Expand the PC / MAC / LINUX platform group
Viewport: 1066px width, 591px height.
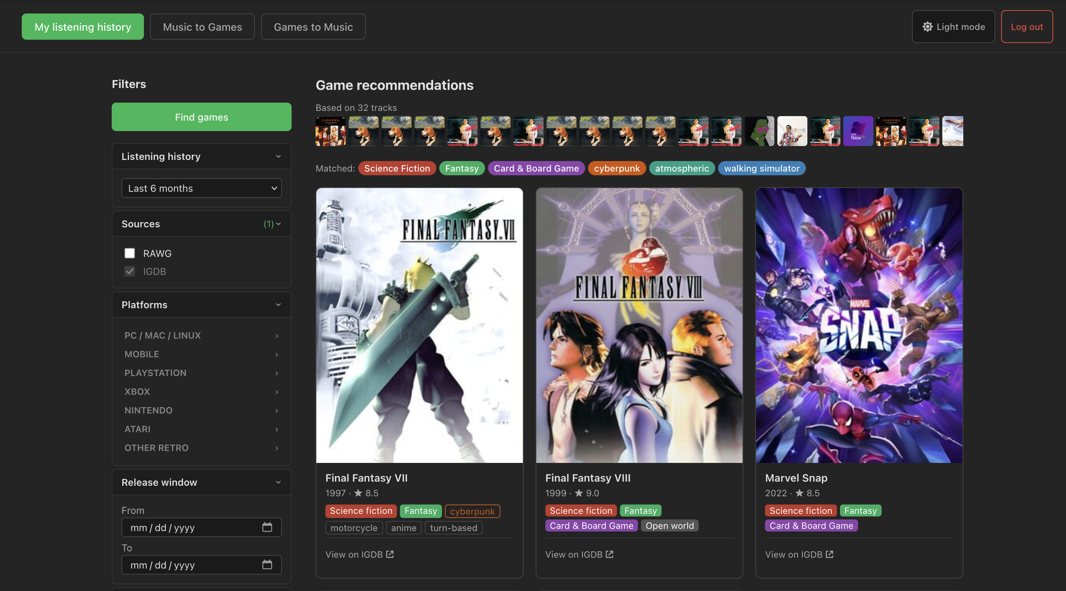[202, 336]
